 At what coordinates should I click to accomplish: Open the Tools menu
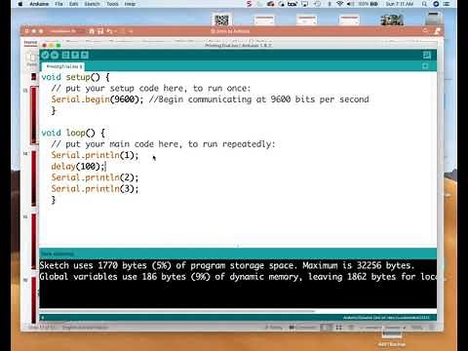(112, 4)
